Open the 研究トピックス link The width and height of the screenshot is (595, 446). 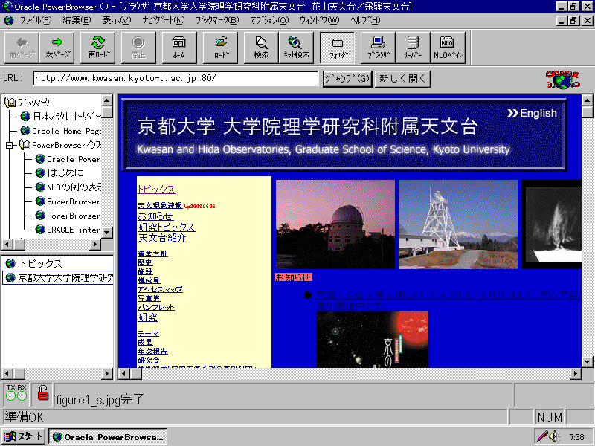click(166, 227)
